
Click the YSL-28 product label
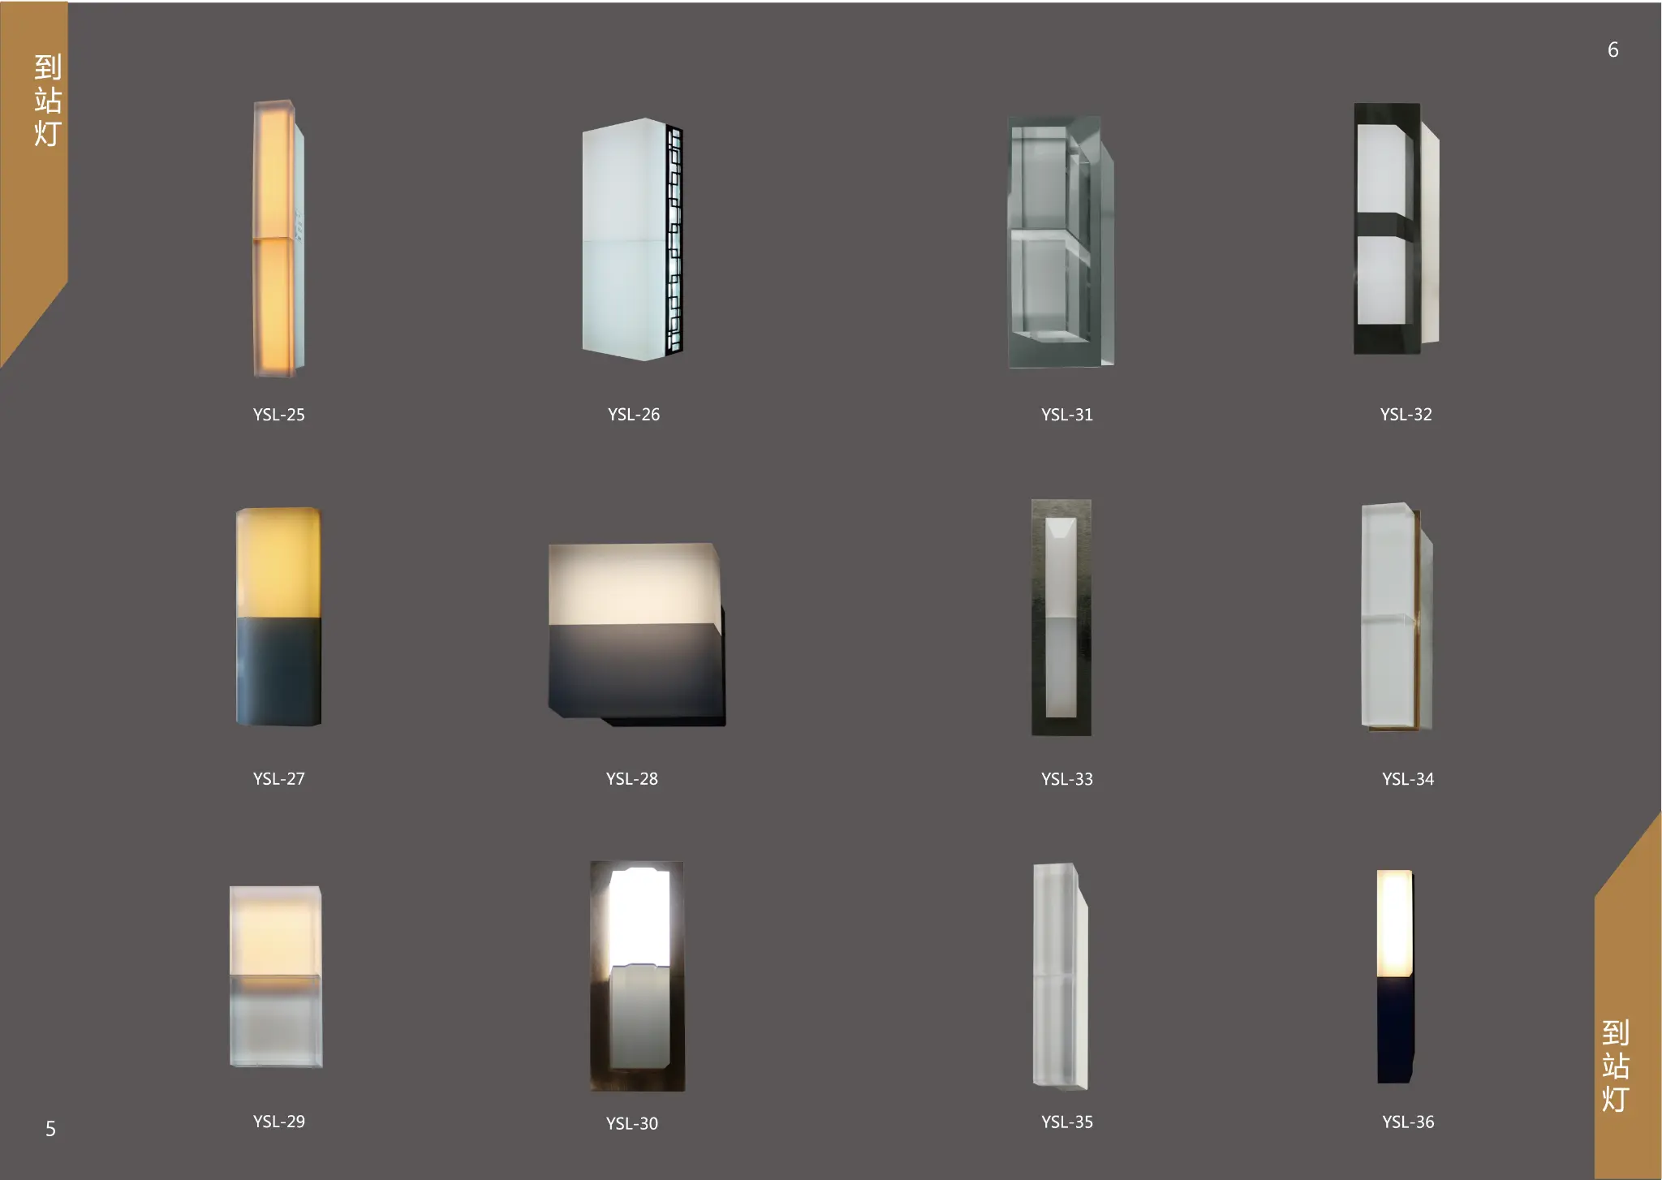point(633,778)
